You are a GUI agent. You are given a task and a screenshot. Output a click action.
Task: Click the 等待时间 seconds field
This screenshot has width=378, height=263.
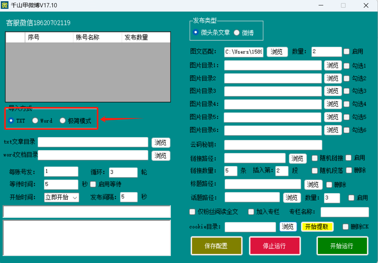point(61,185)
